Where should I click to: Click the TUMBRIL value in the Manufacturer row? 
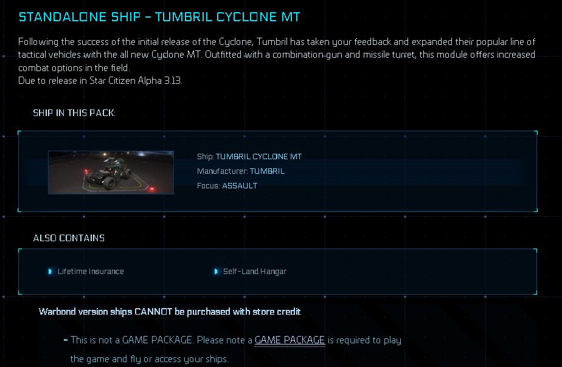tap(267, 171)
